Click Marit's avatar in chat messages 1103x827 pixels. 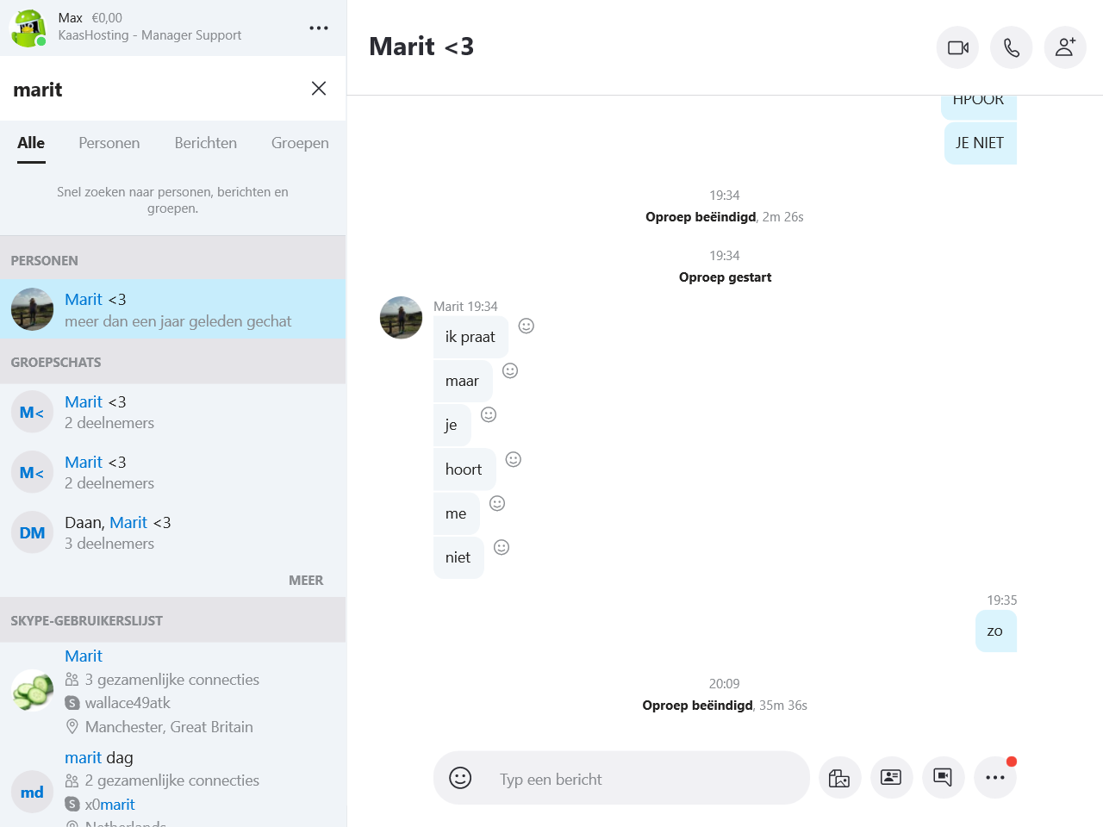(401, 318)
